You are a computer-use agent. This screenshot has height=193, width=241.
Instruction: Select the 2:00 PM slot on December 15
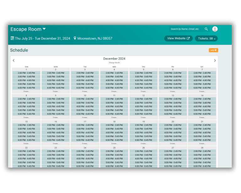point(26,125)
